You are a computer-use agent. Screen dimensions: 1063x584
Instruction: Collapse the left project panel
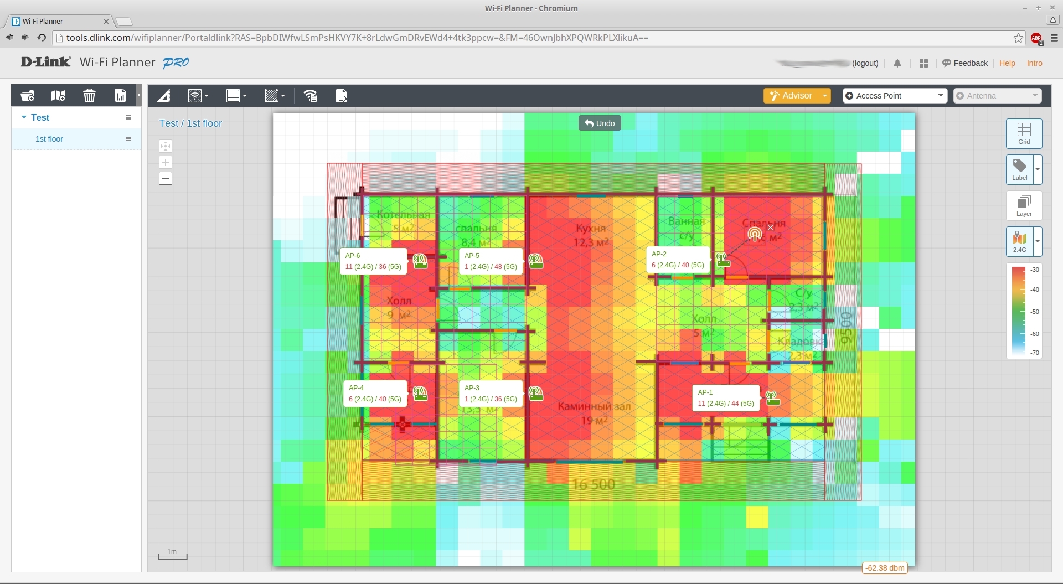pyautogui.click(x=139, y=95)
